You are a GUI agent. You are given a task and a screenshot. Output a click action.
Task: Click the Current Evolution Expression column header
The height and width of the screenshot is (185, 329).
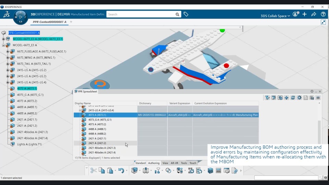pyautogui.click(x=226, y=103)
